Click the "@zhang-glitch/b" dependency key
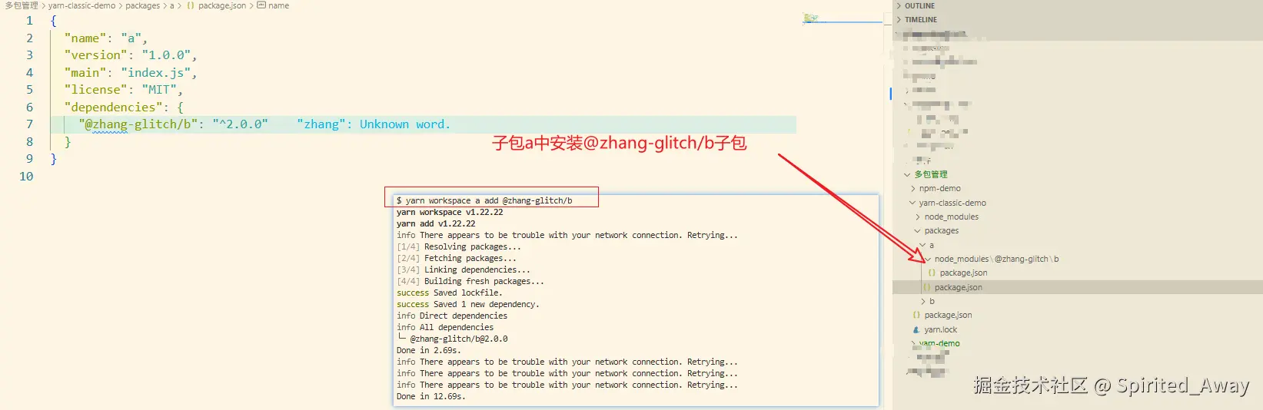 tap(138, 124)
